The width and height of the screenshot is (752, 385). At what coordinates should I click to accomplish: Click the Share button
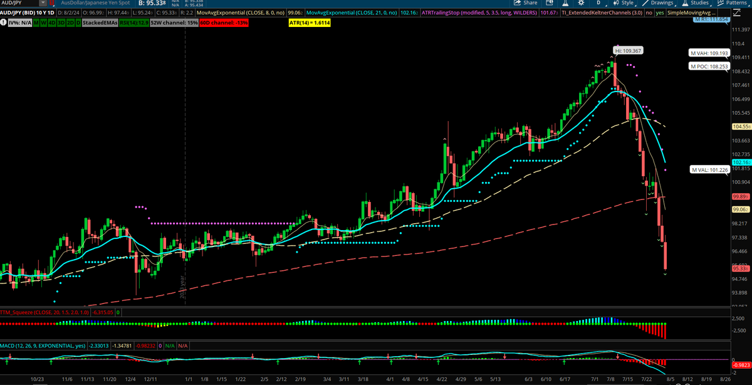coord(525,3)
